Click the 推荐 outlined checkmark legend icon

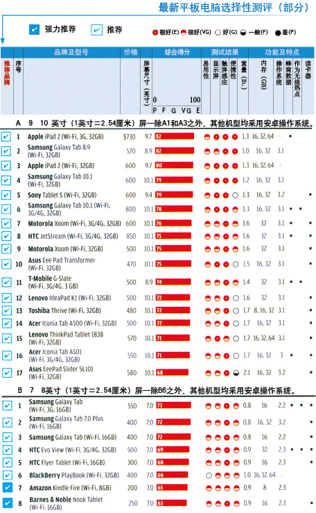tap(96, 30)
